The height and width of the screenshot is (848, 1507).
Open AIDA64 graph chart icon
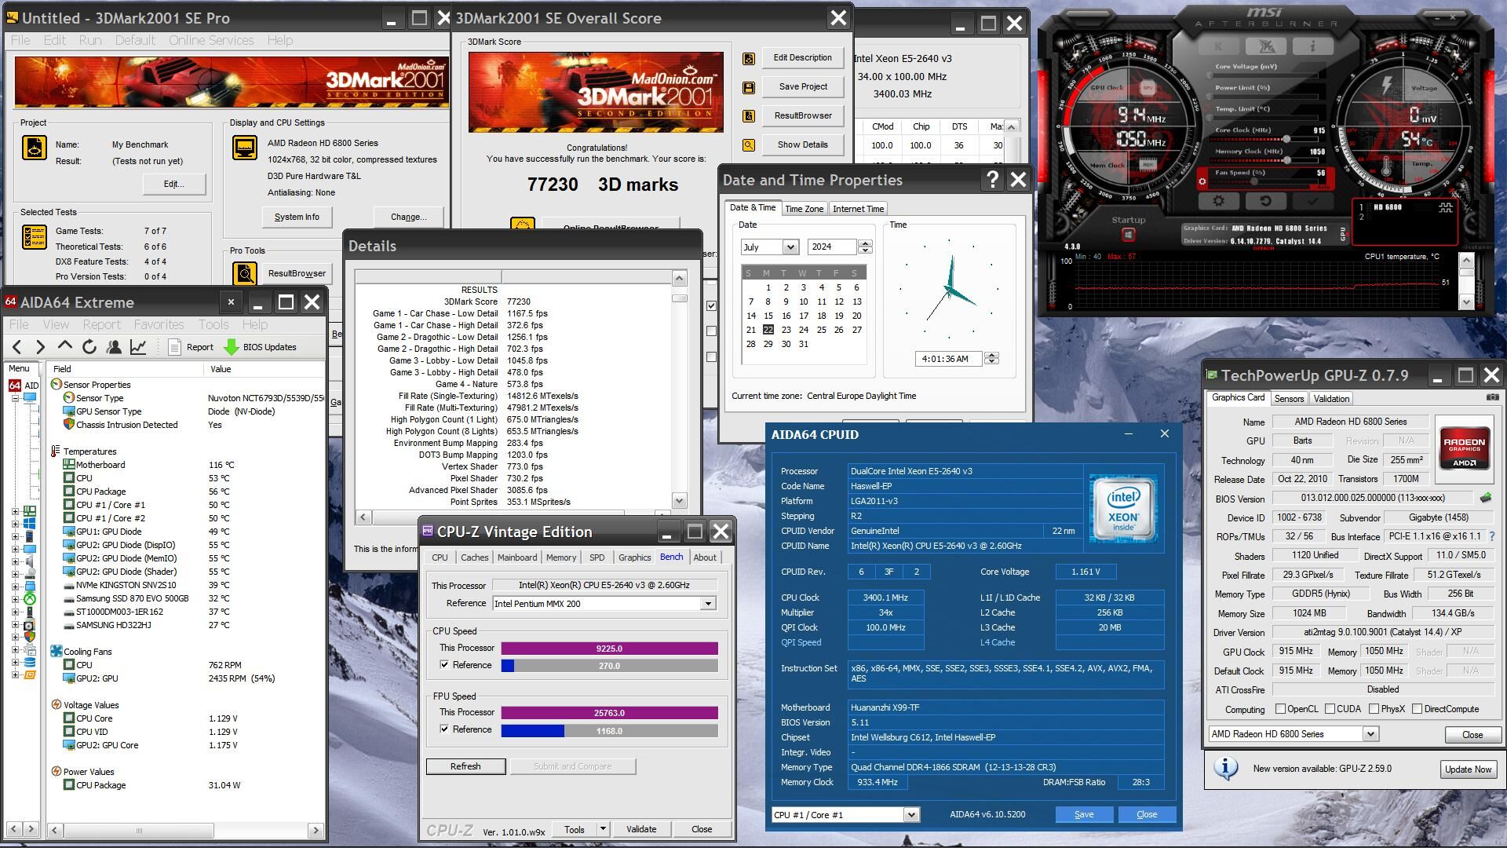point(138,346)
